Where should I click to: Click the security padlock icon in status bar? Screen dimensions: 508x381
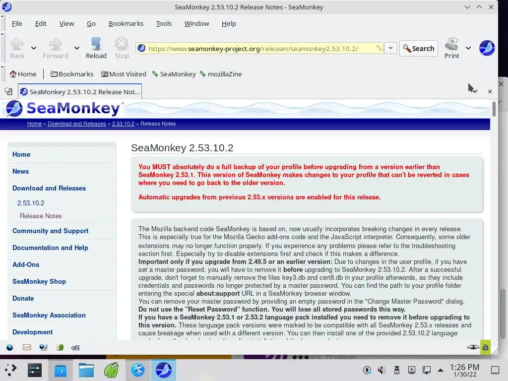point(485,347)
